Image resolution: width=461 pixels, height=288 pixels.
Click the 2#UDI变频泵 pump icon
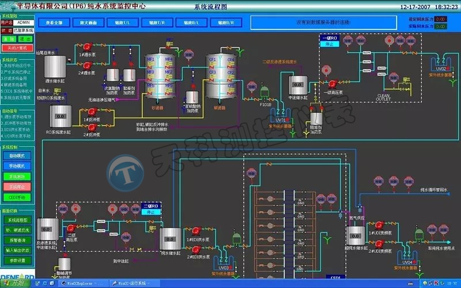click(378, 244)
